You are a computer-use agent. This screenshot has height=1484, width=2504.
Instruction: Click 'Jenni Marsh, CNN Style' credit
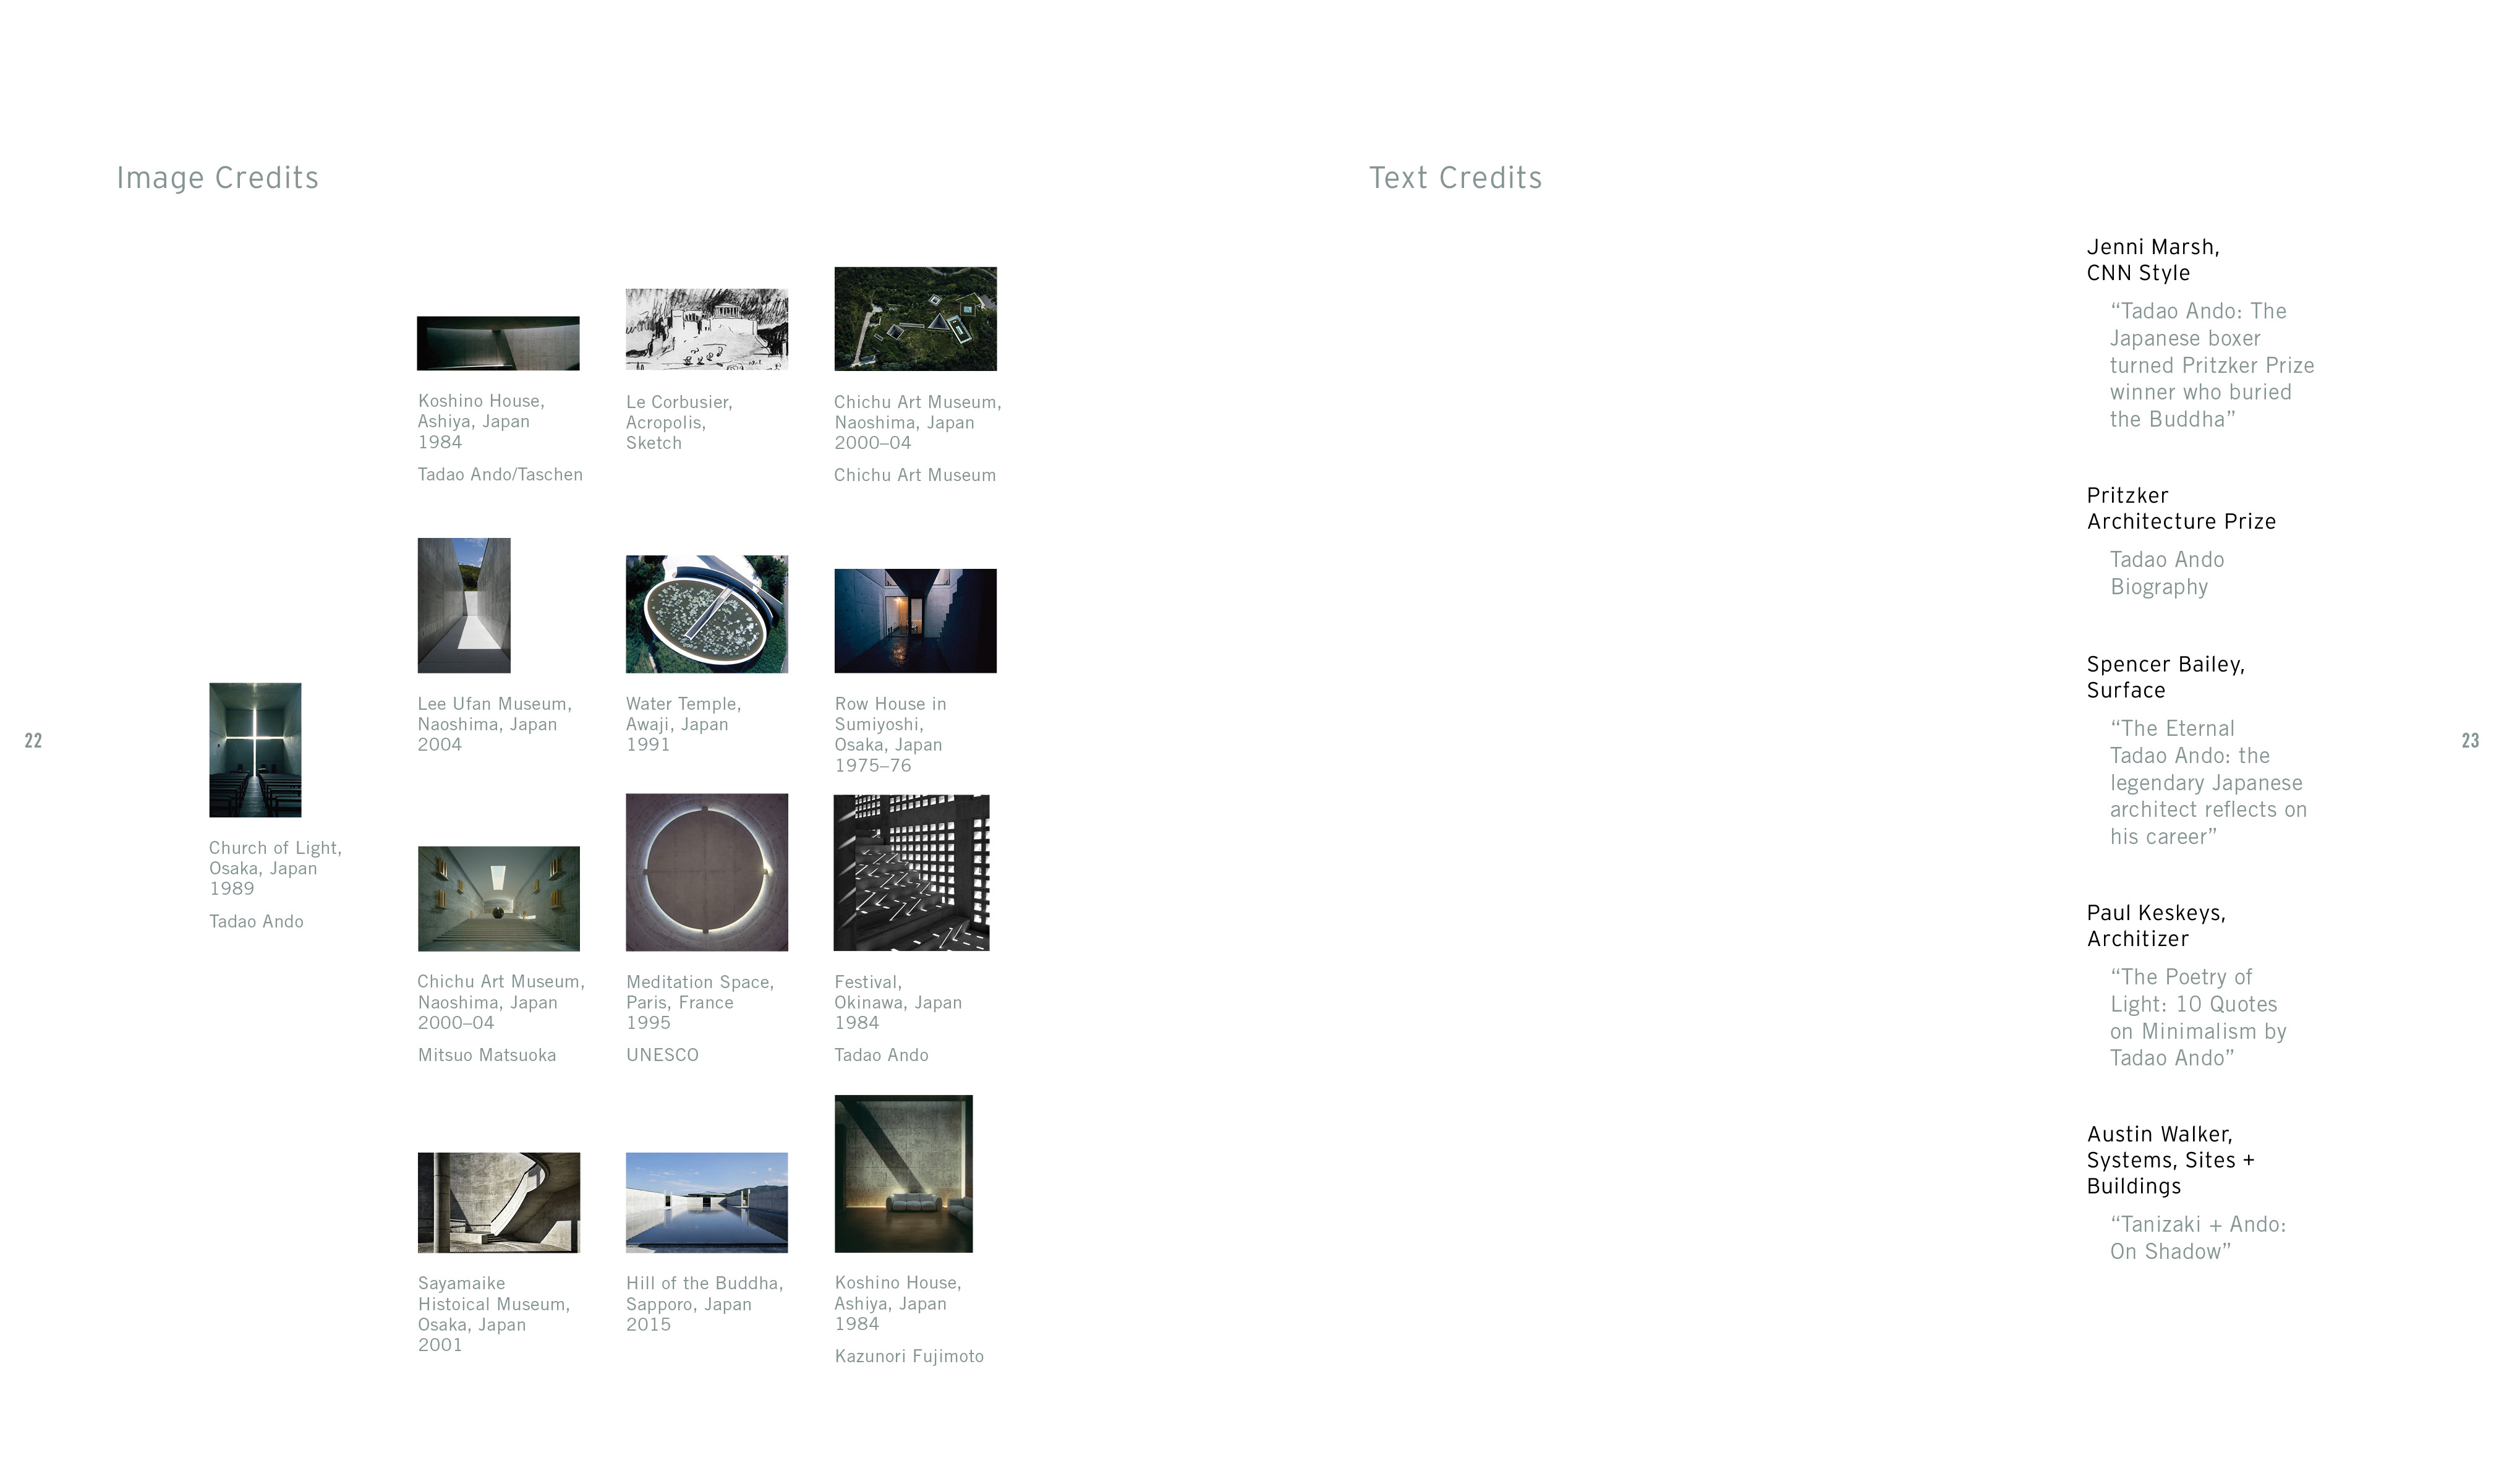click(x=2153, y=260)
